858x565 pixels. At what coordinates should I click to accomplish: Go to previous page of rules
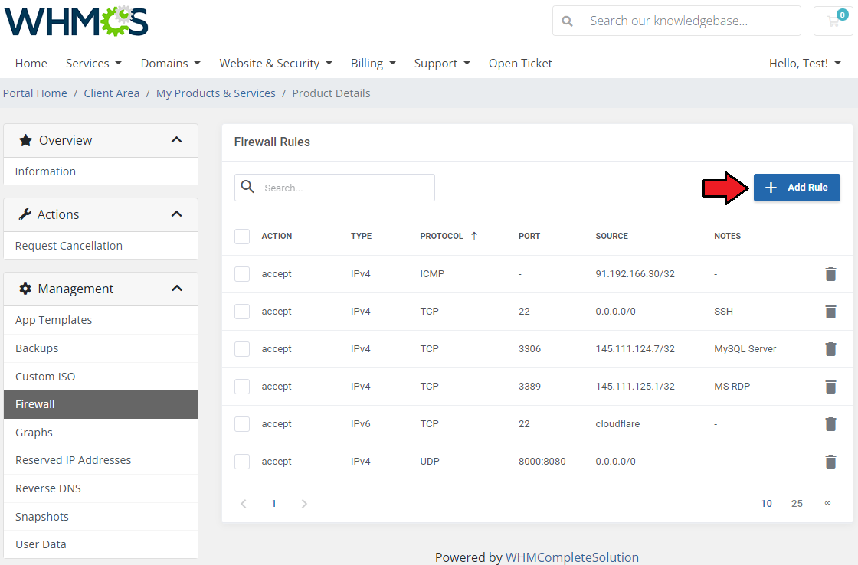click(244, 504)
